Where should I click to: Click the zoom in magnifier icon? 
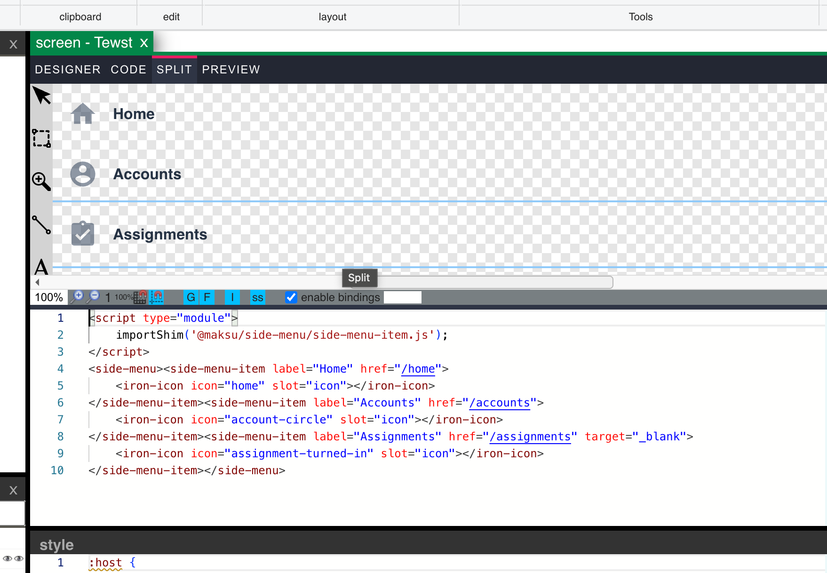(77, 297)
